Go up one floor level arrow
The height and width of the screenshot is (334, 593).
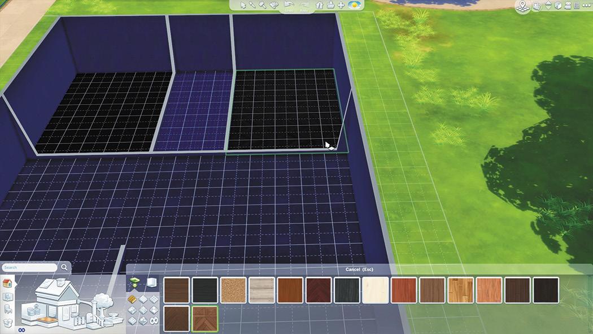(x=548, y=3)
